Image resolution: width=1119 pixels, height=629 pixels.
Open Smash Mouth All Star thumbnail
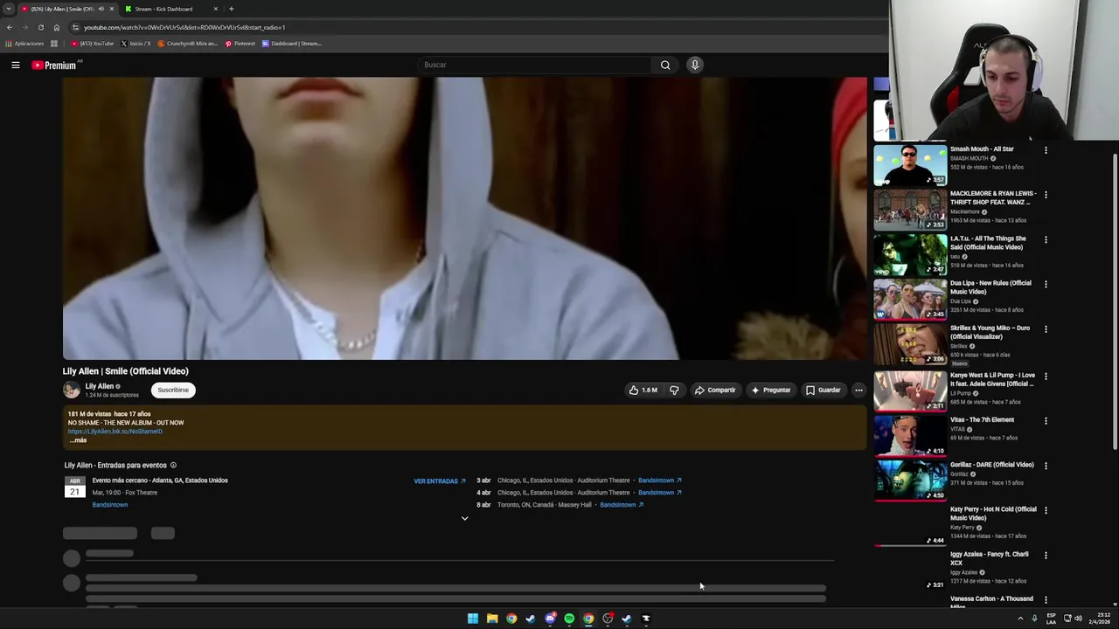point(910,165)
